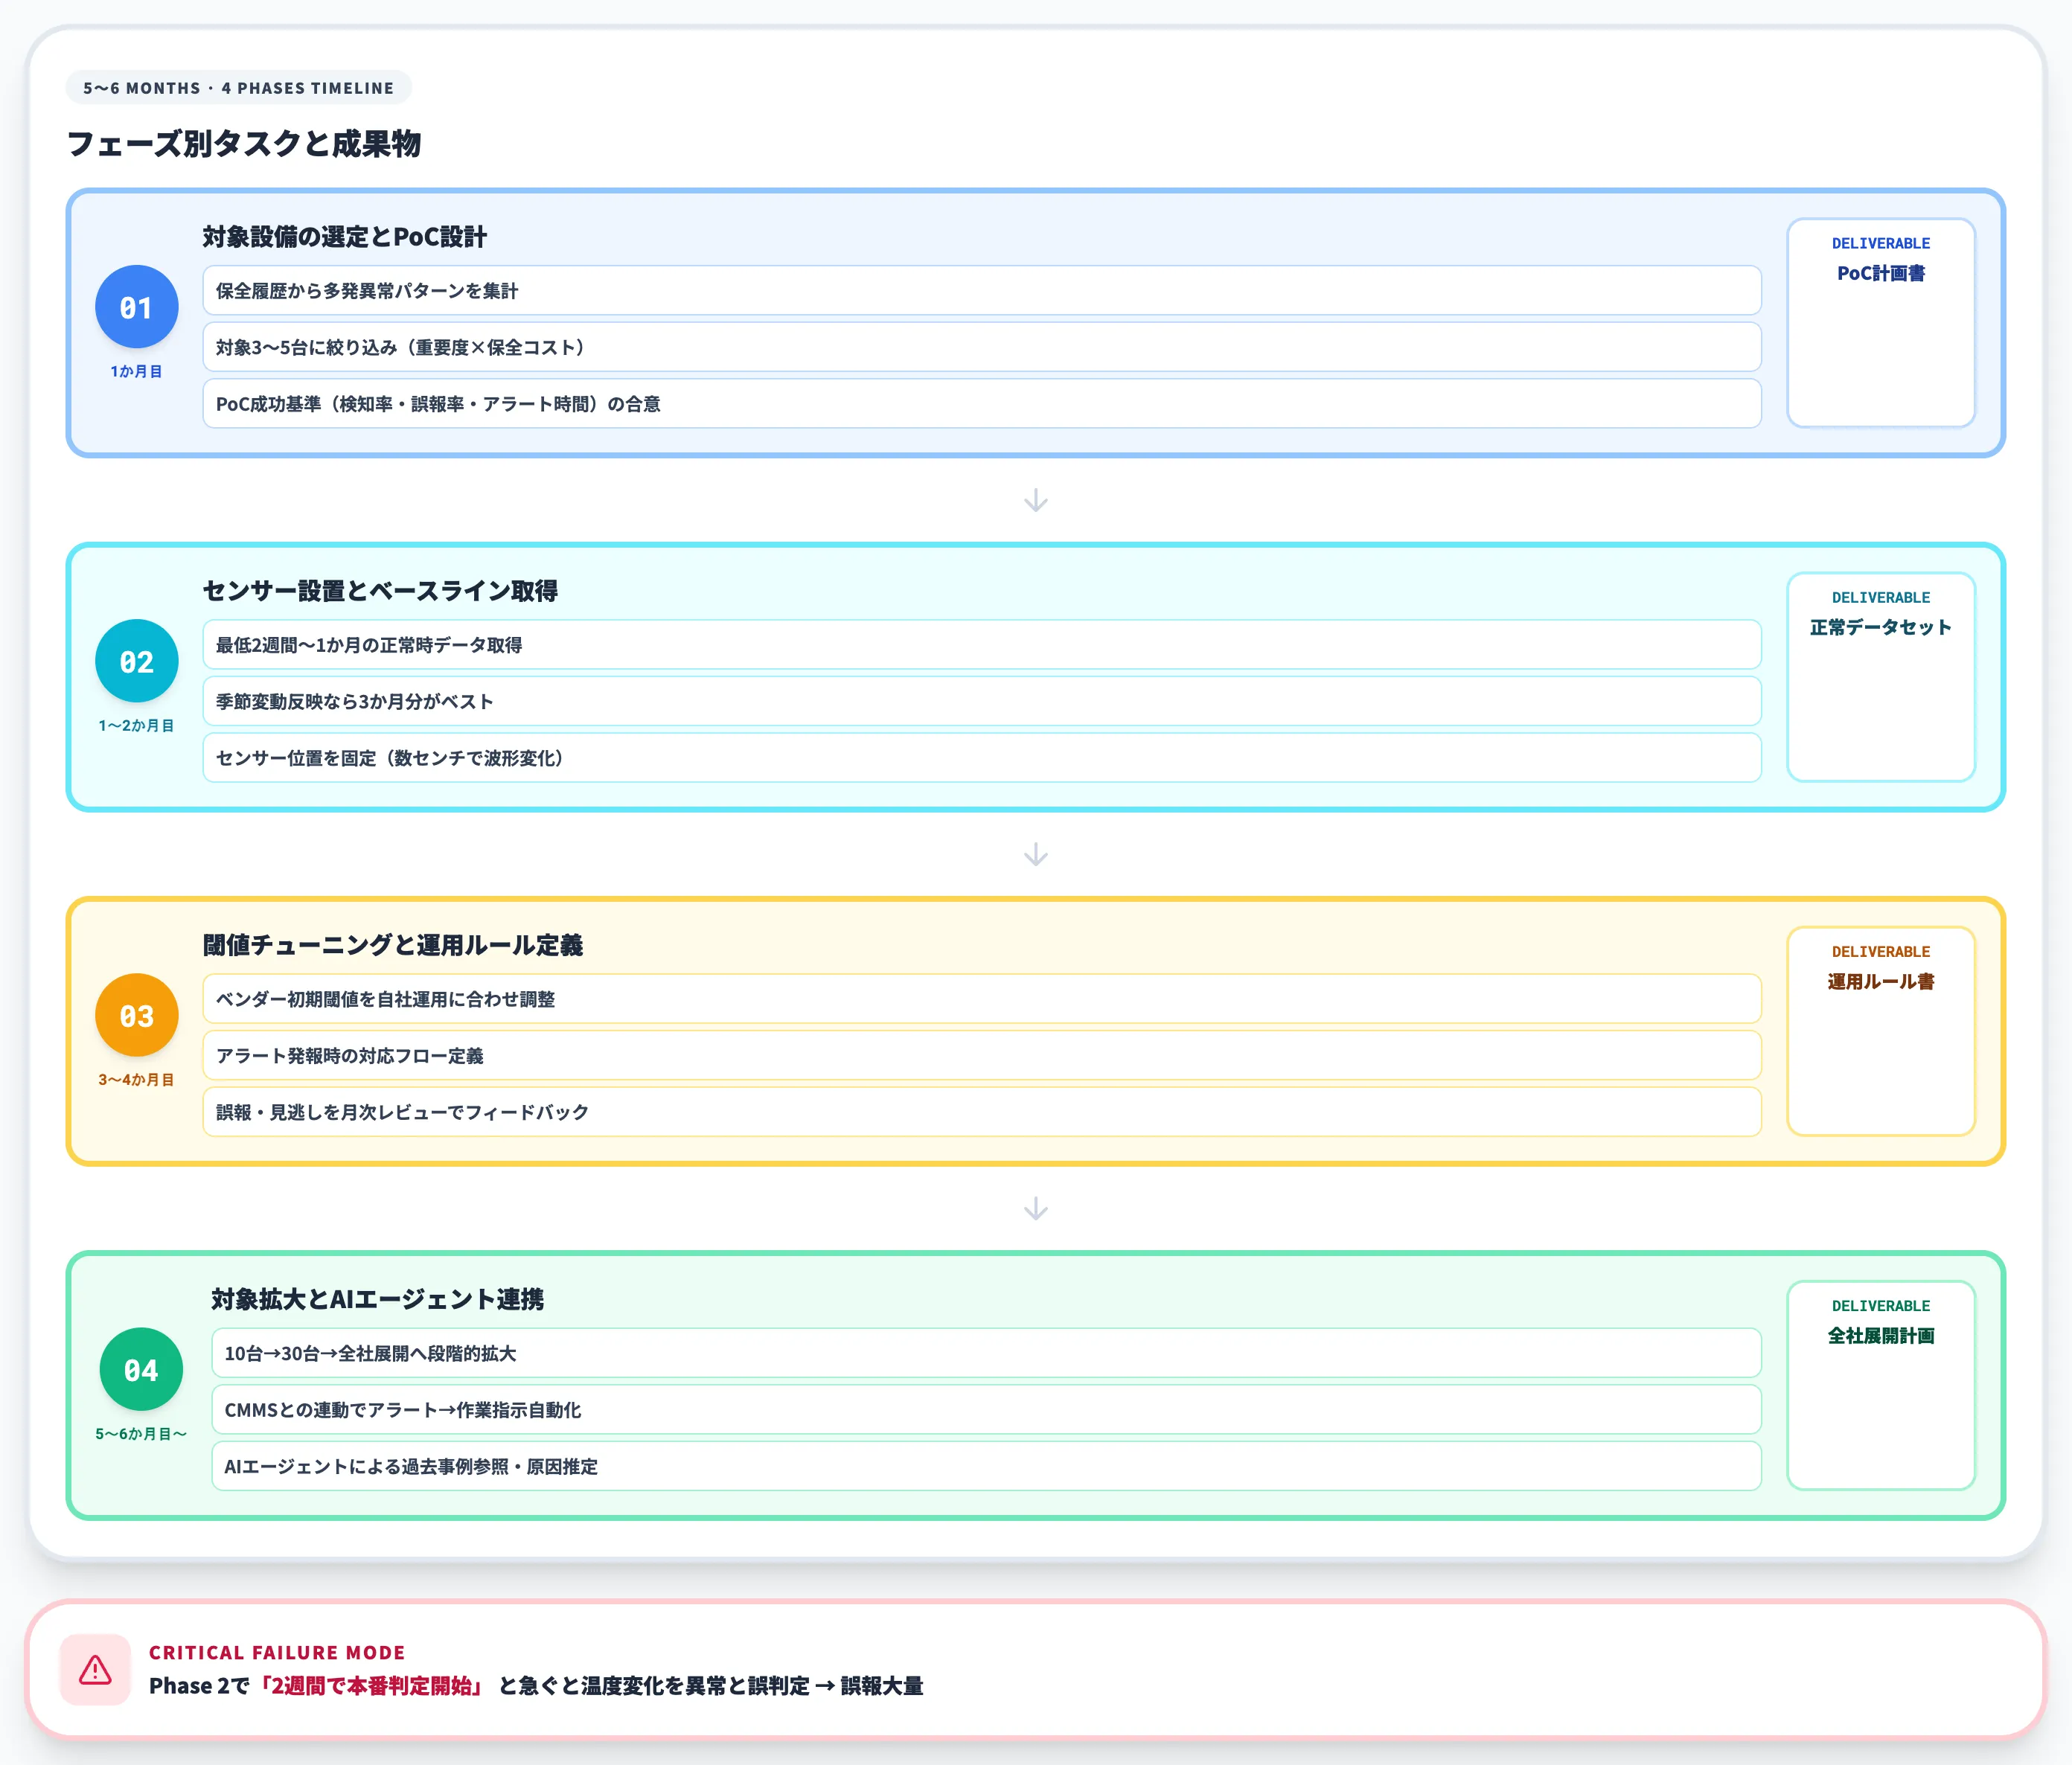Click the 3〜4か月目 period label
Viewport: 2072px width, 1765px height.
pos(137,1079)
